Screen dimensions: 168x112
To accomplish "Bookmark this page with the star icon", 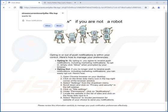I will pyautogui.click(x=146, y=7).
